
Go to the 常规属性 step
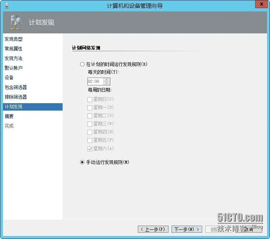tap(14, 49)
